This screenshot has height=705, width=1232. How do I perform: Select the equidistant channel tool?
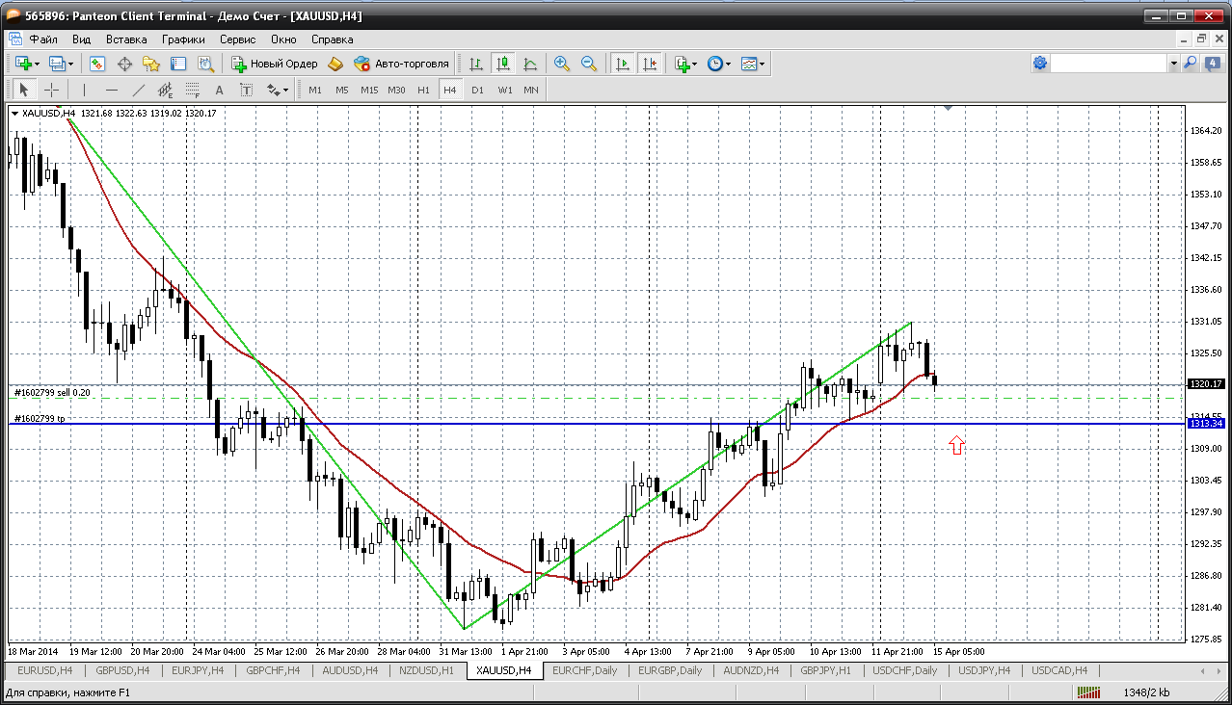(x=166, y=90)
